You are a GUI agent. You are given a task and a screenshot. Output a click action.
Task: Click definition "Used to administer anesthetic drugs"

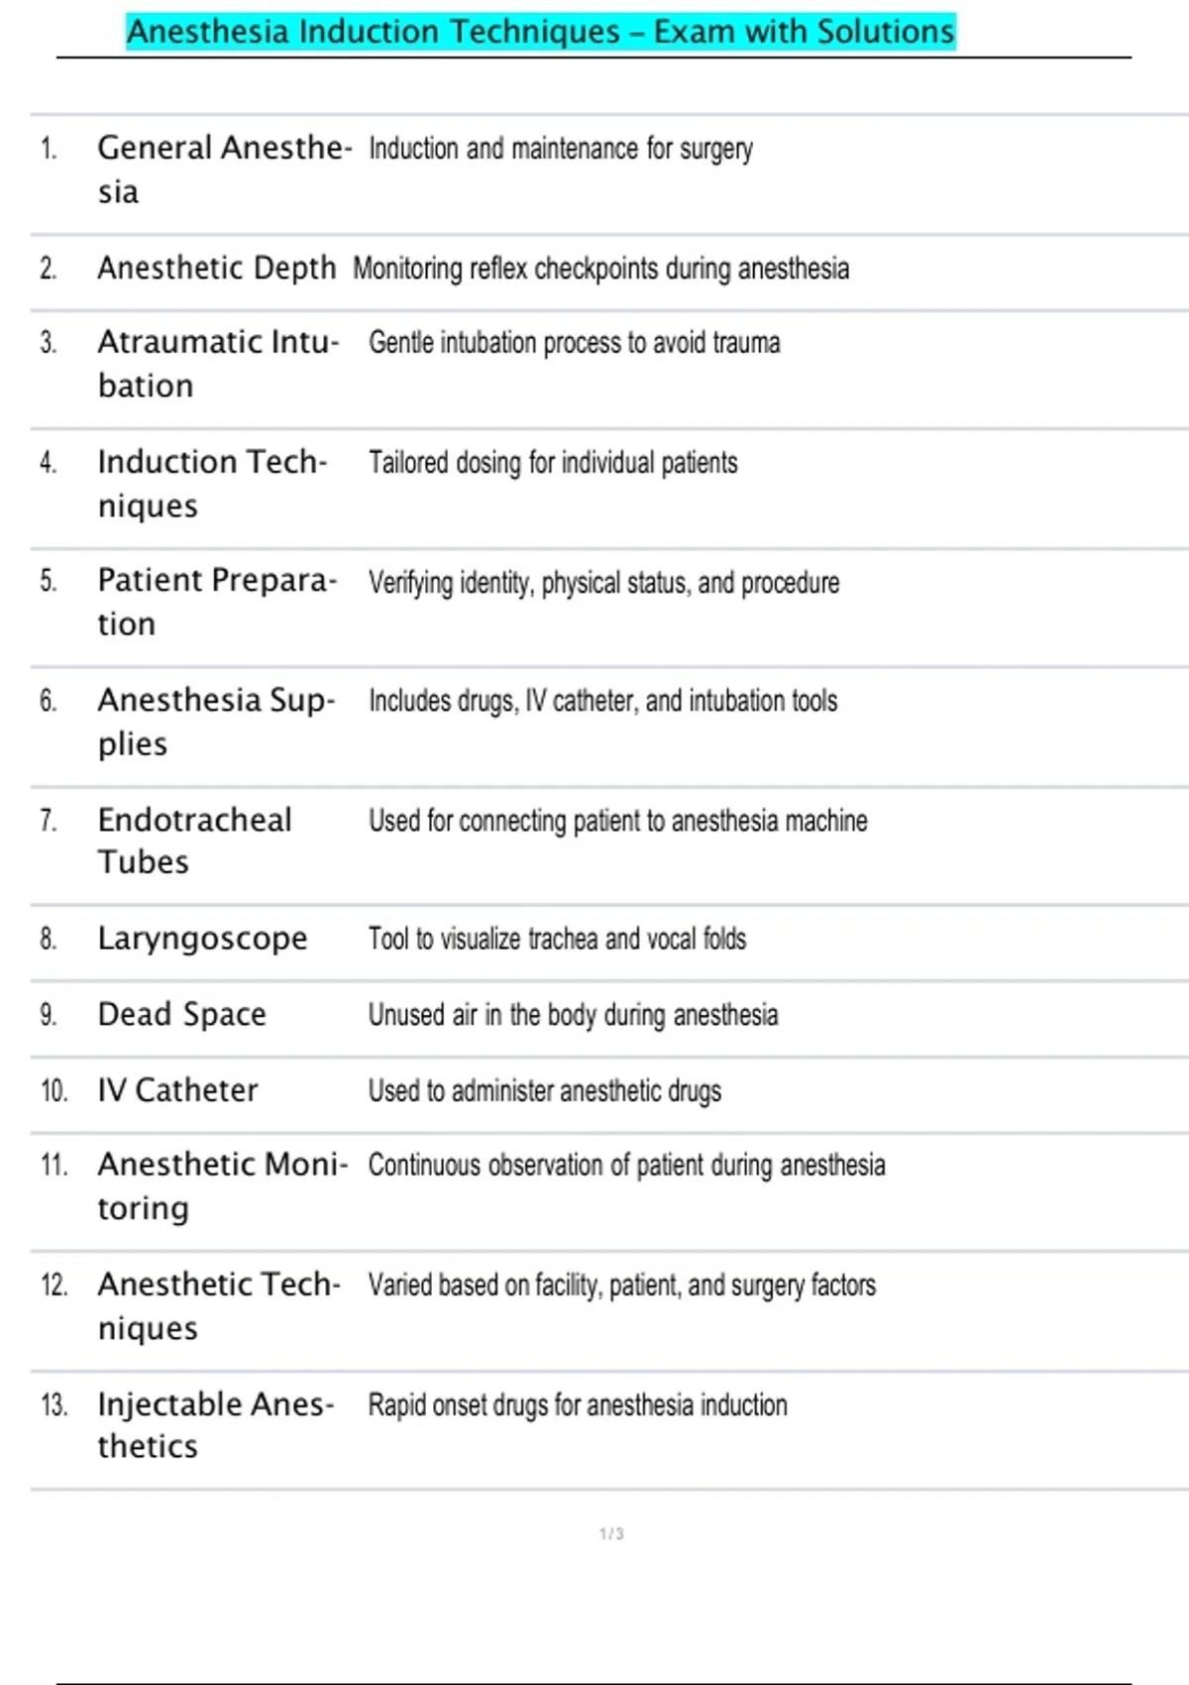tap(544, 1091)
